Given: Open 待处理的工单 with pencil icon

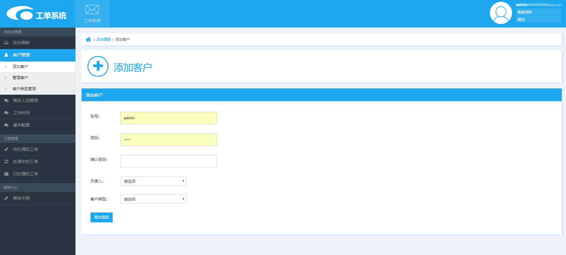Looking at the screenshot, I should tap(25, 149).
